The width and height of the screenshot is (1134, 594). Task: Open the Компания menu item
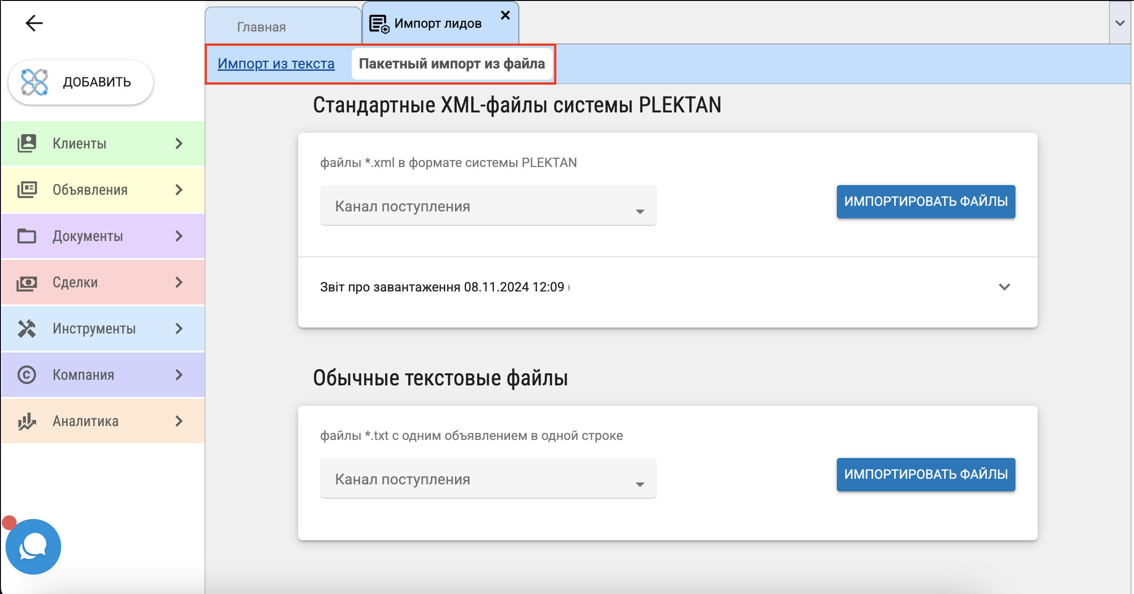tap(103, 375)
